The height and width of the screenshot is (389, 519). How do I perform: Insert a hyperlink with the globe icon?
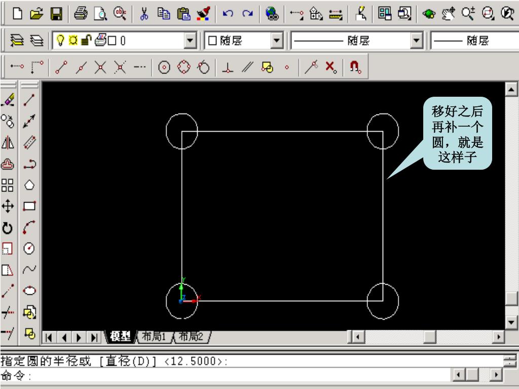[272, 14]
